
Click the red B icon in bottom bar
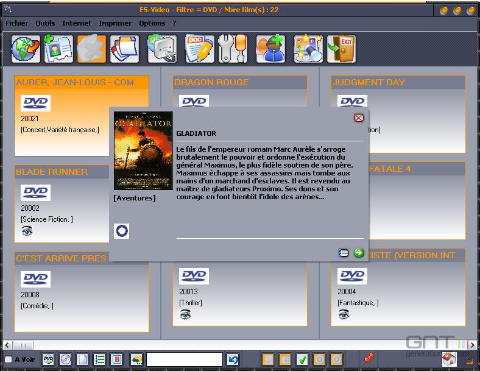[116, 359]
